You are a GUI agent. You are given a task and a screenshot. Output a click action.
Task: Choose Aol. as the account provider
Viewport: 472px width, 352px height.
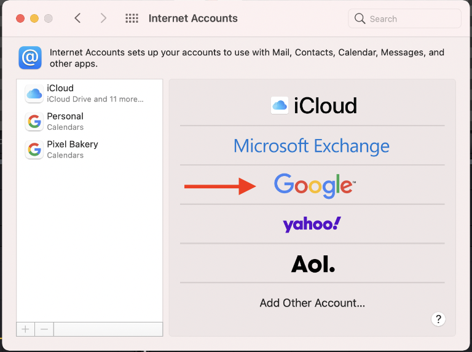312,264
